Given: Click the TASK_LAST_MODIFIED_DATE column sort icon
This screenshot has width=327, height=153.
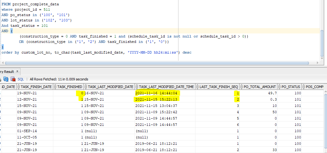Looking at the screenshot, I should pos(86,87).
